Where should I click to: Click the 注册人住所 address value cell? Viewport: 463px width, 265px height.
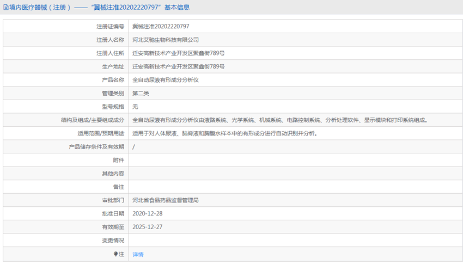coord(295,53)
